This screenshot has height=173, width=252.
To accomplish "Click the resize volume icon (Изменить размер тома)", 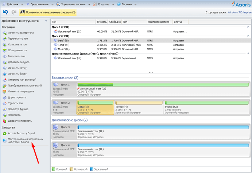I will click(x=4, y=33).
